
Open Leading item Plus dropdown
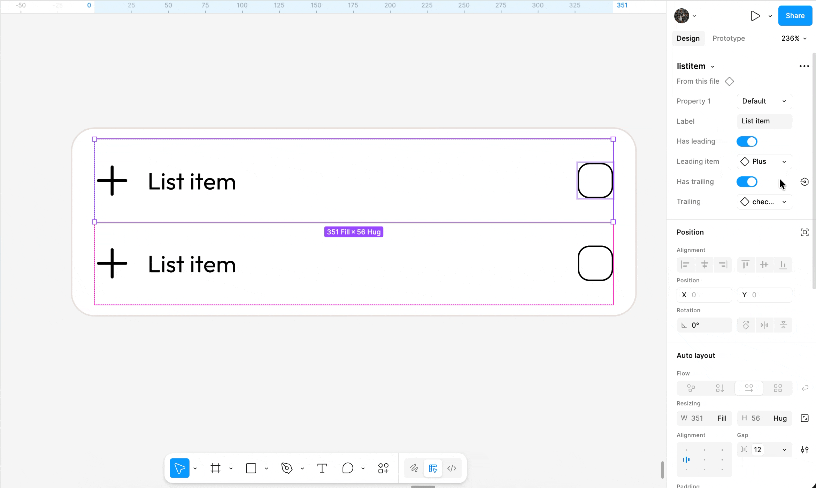point(764,162)
